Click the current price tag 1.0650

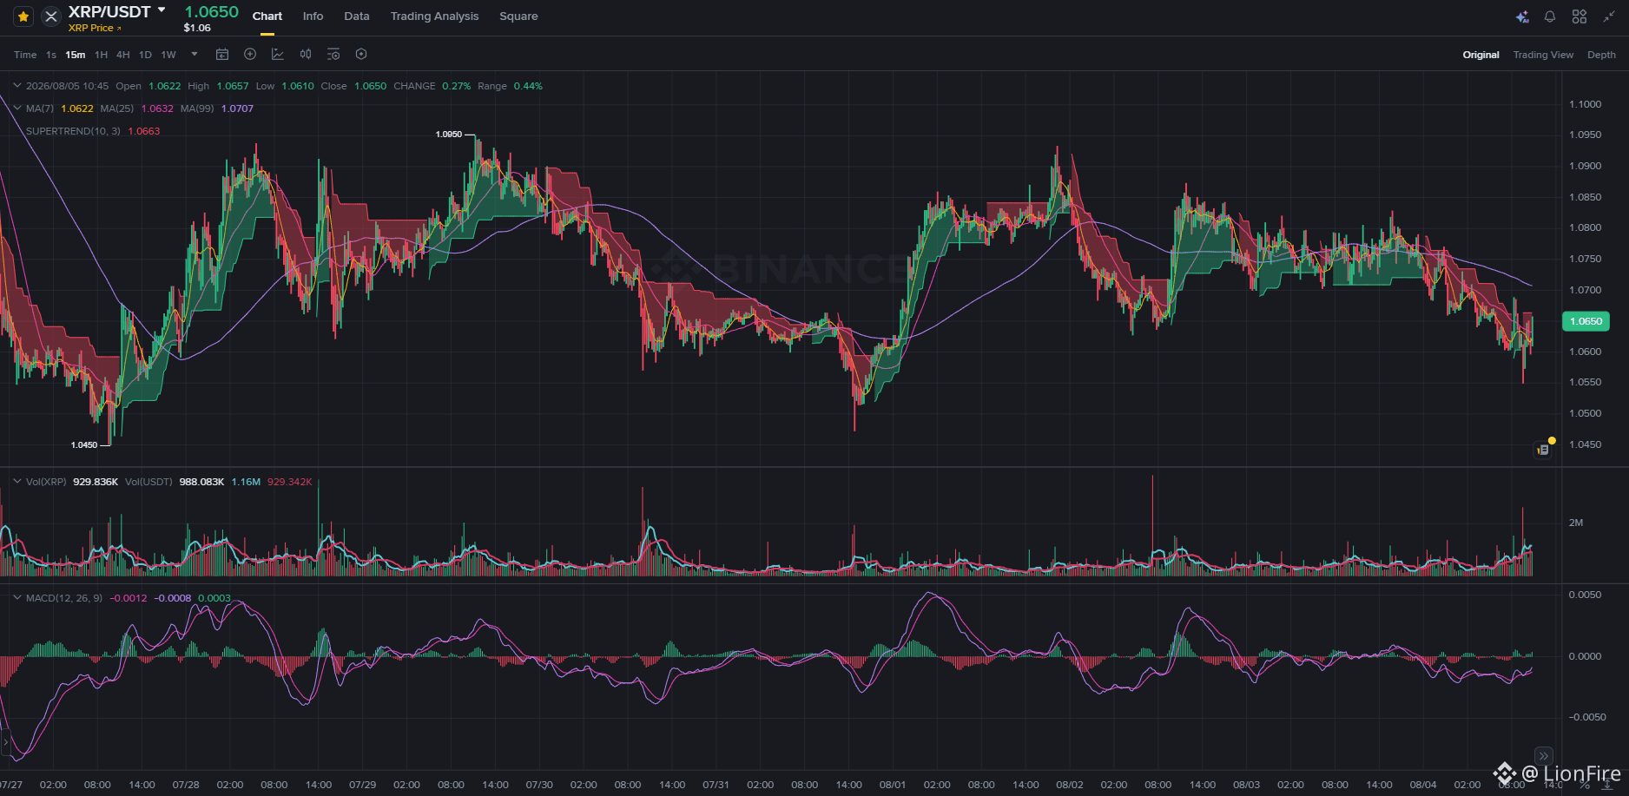pos(1586,321)
